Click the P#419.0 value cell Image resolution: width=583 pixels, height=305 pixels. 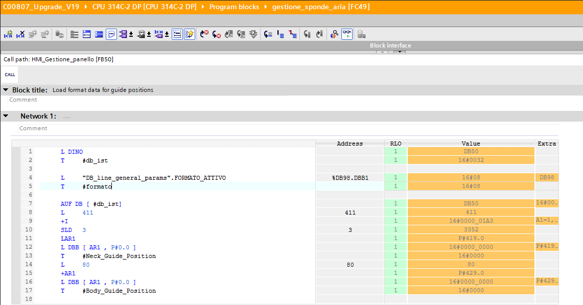point(471,238)
